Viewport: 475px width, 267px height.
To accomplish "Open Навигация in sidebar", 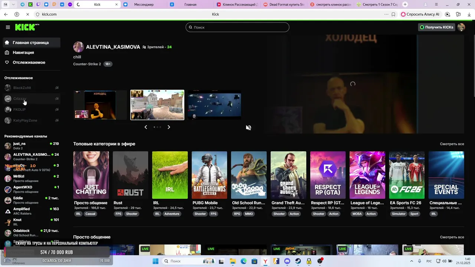I will tap(32, 53).
